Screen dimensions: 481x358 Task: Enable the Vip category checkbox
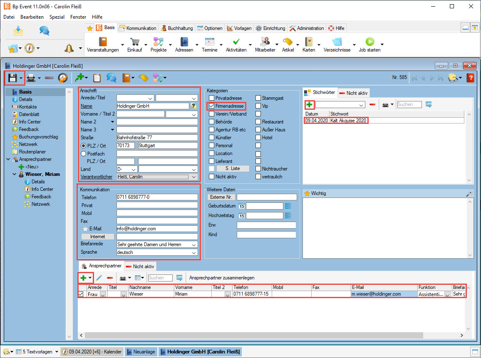(x=258, y=106)
